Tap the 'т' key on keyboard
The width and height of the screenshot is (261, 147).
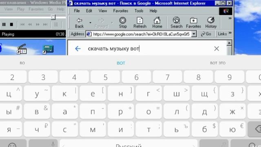[x=148, y=129]
